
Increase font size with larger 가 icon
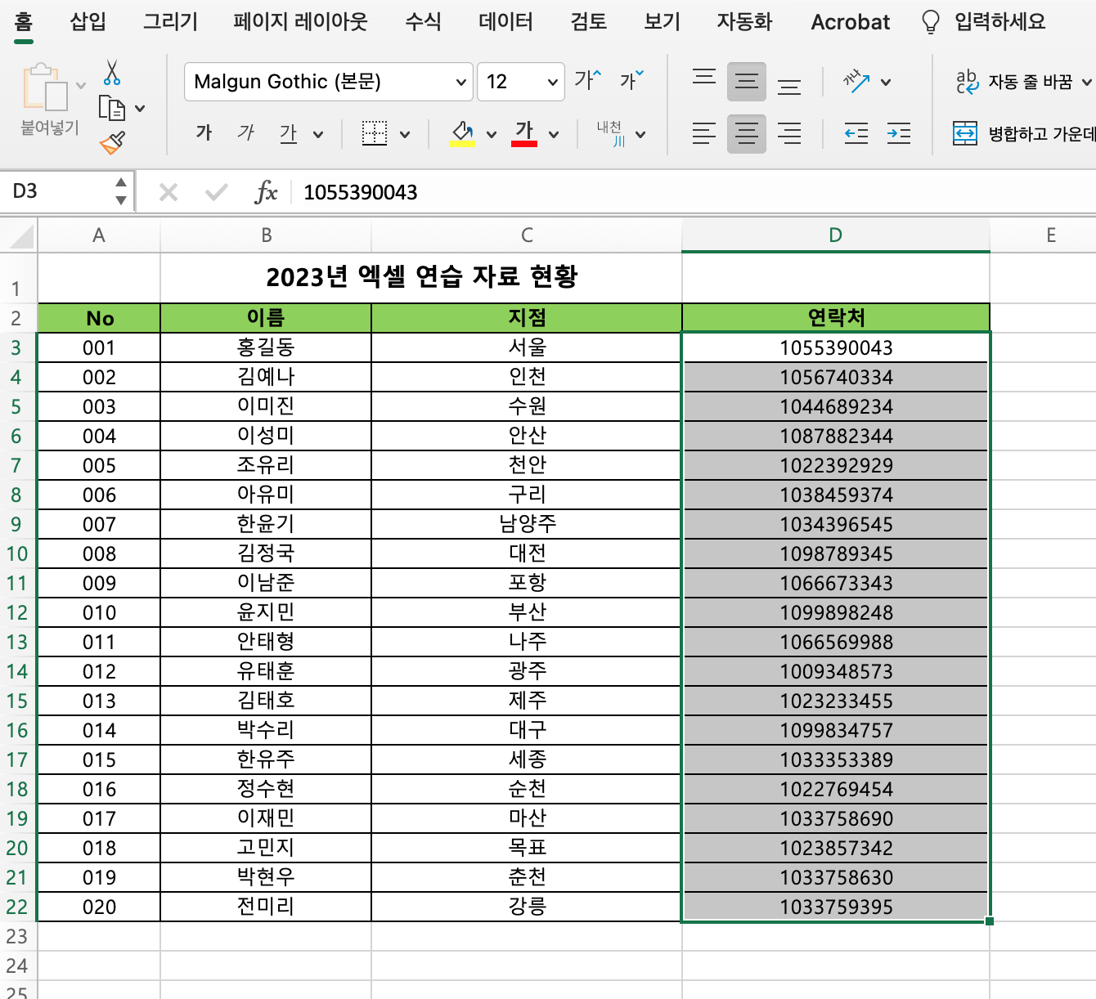pyautogui.click(x=587, y=80)
